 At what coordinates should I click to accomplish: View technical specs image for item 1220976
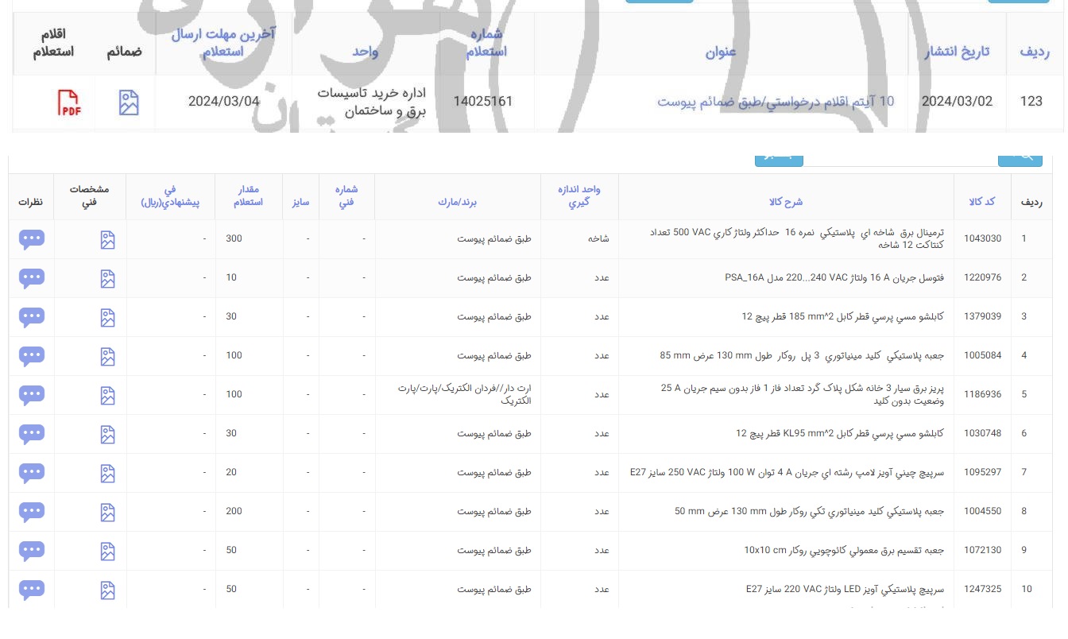(108, 278)
